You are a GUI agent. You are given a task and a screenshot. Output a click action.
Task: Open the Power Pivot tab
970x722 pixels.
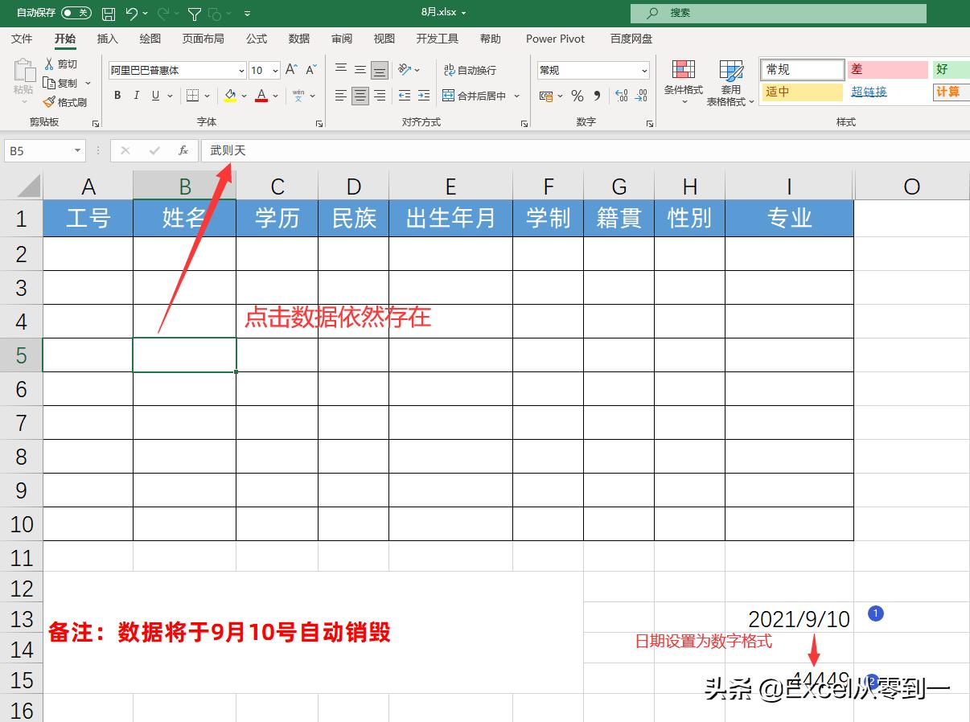point(555,39)
